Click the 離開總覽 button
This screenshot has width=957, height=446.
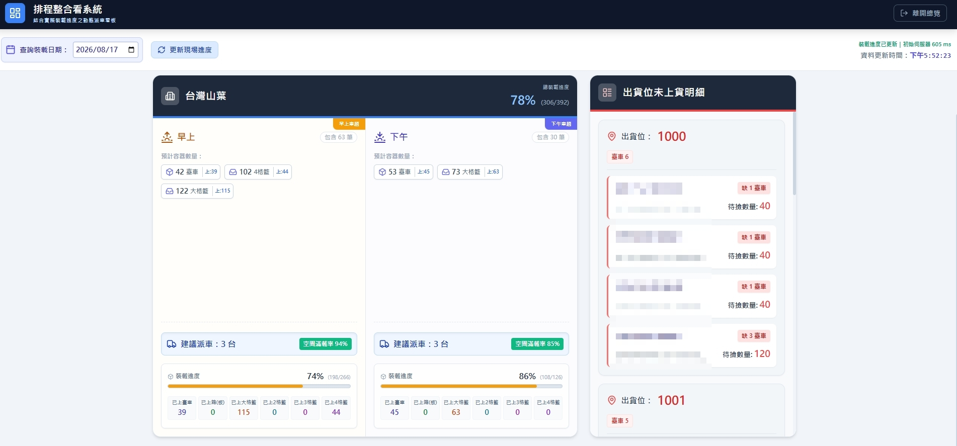coord(920,13)
